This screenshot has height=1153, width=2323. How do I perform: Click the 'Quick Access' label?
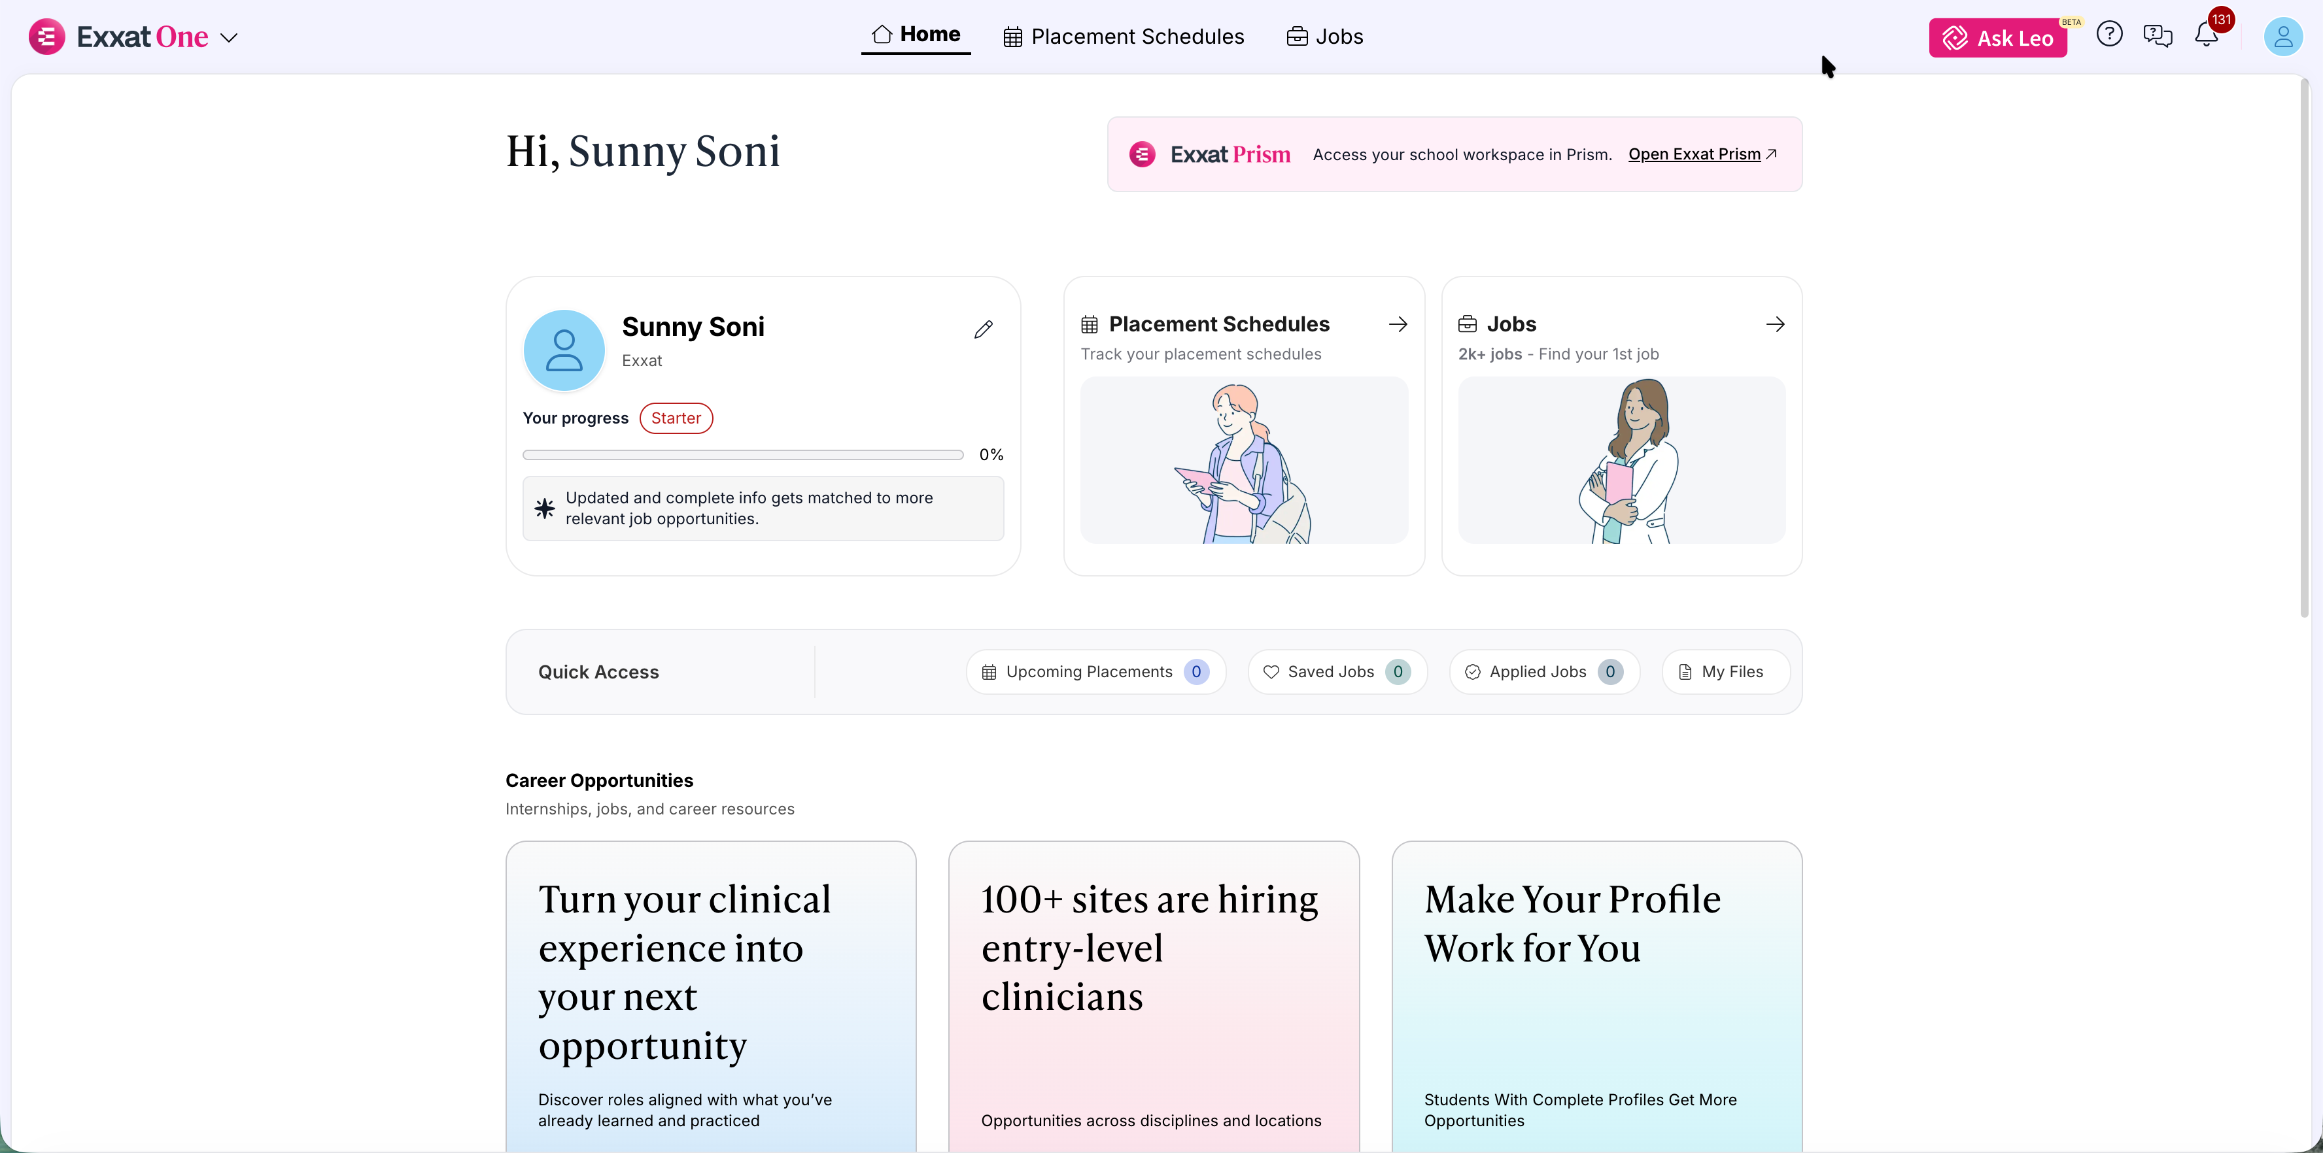point(599,673)
